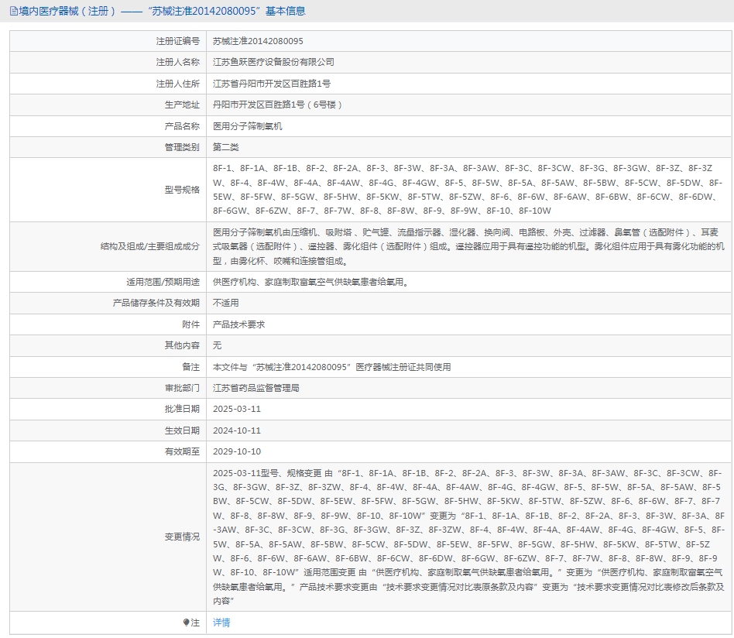Select the value 无

tap(218, 345)
